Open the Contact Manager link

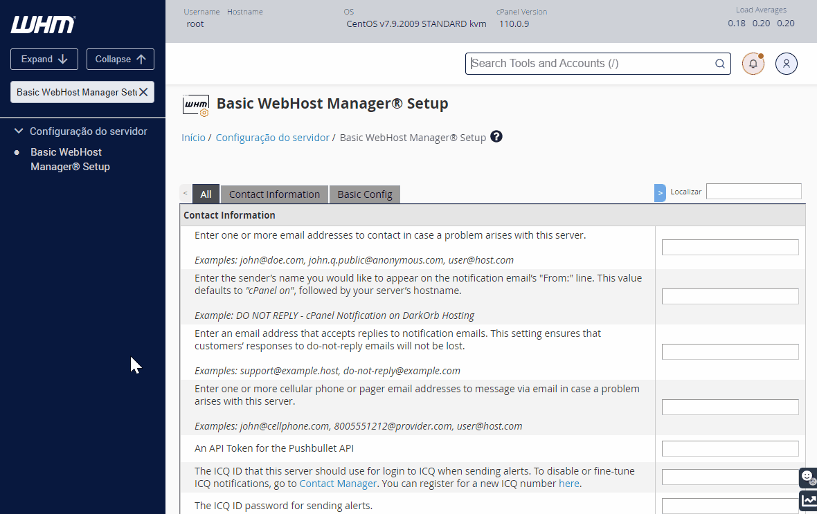click(338, 484)
